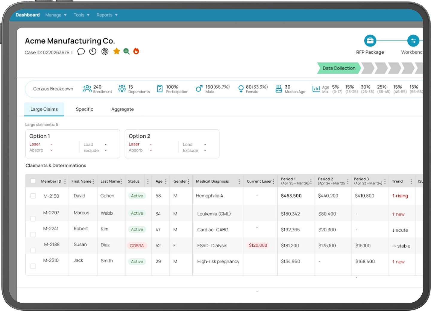Click the Participation clipboard icon
431x311 pixels.
click(160, 89)
